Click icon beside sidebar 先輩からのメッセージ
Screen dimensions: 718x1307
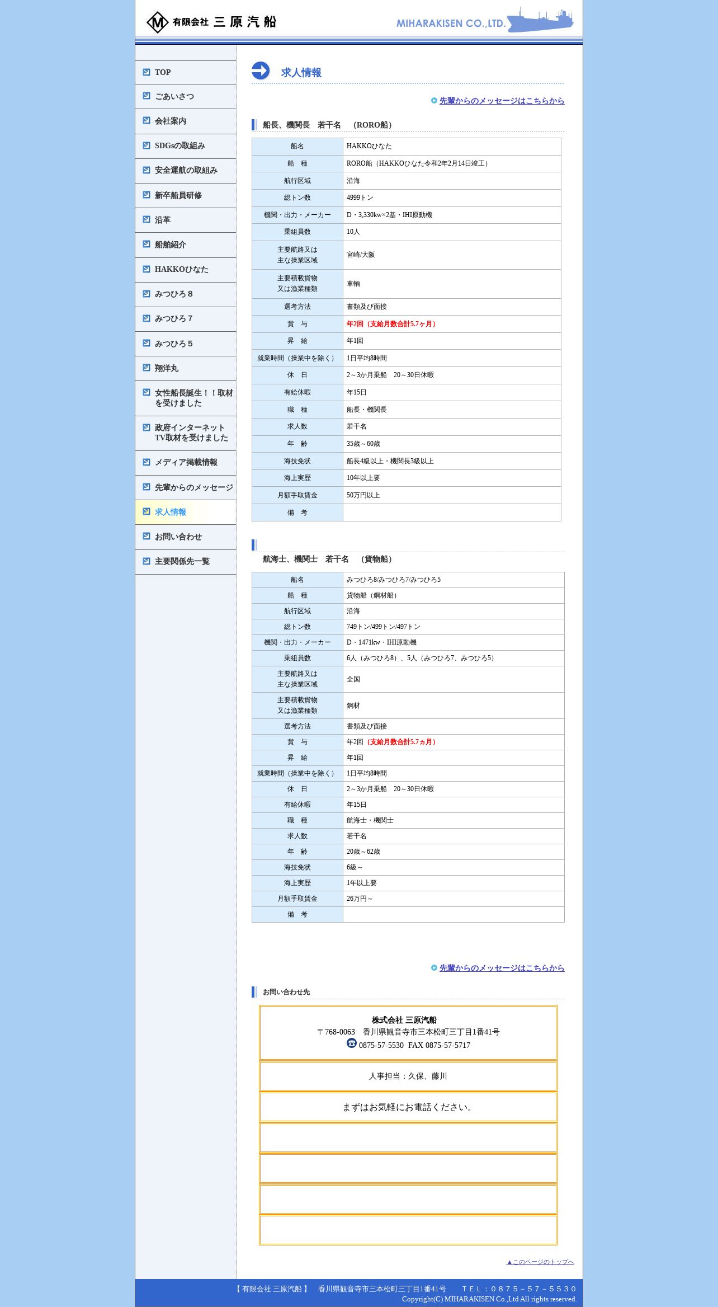click(x=147, y=487)
